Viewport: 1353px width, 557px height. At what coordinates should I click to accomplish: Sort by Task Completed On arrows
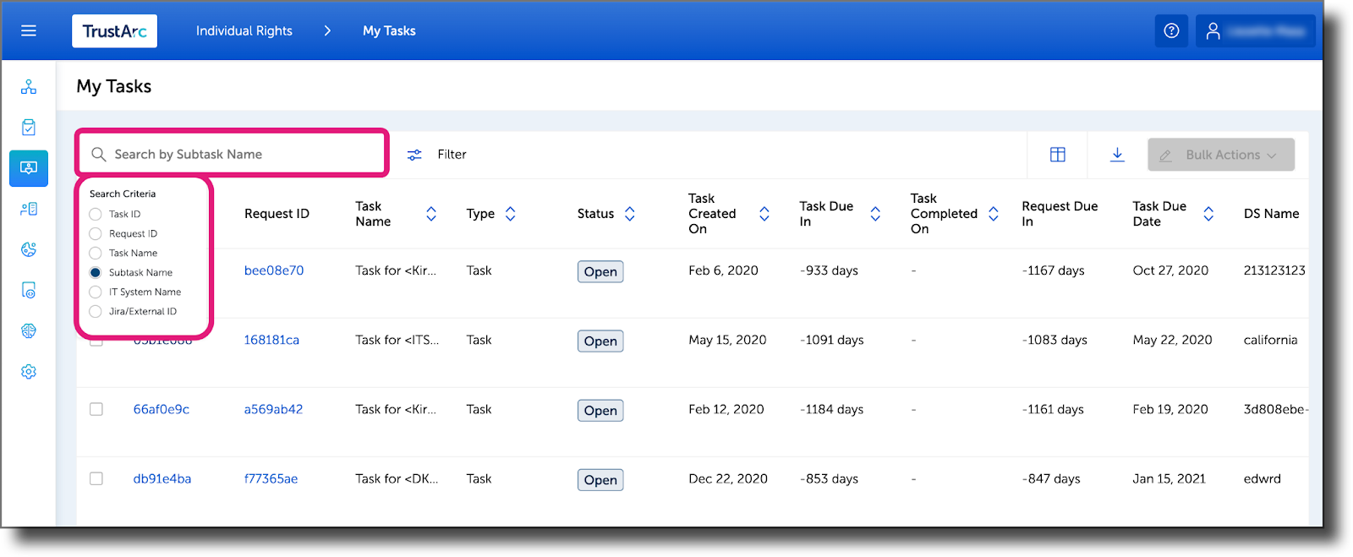coord(994,214)
